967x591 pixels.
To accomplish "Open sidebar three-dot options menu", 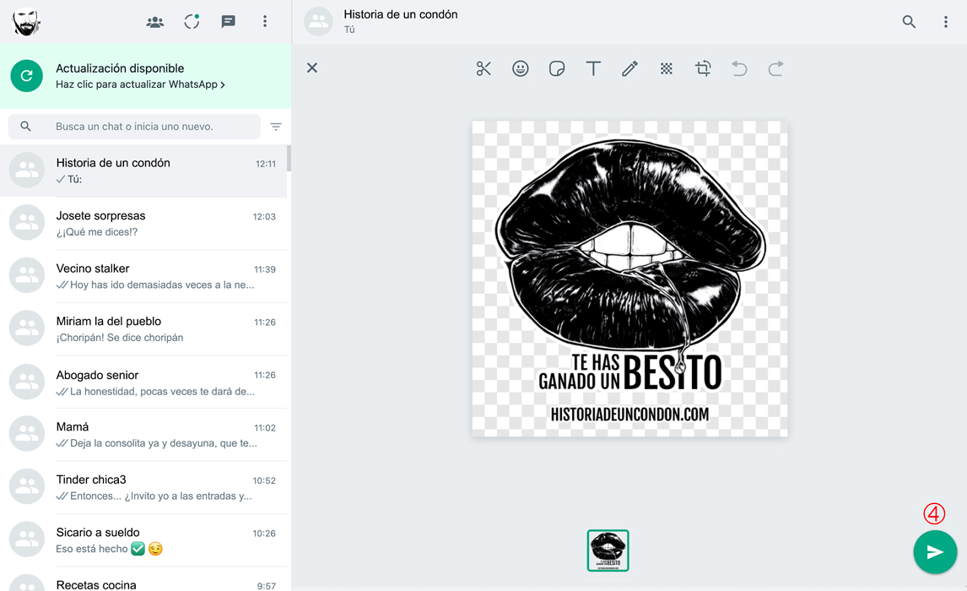I will 265,22.
